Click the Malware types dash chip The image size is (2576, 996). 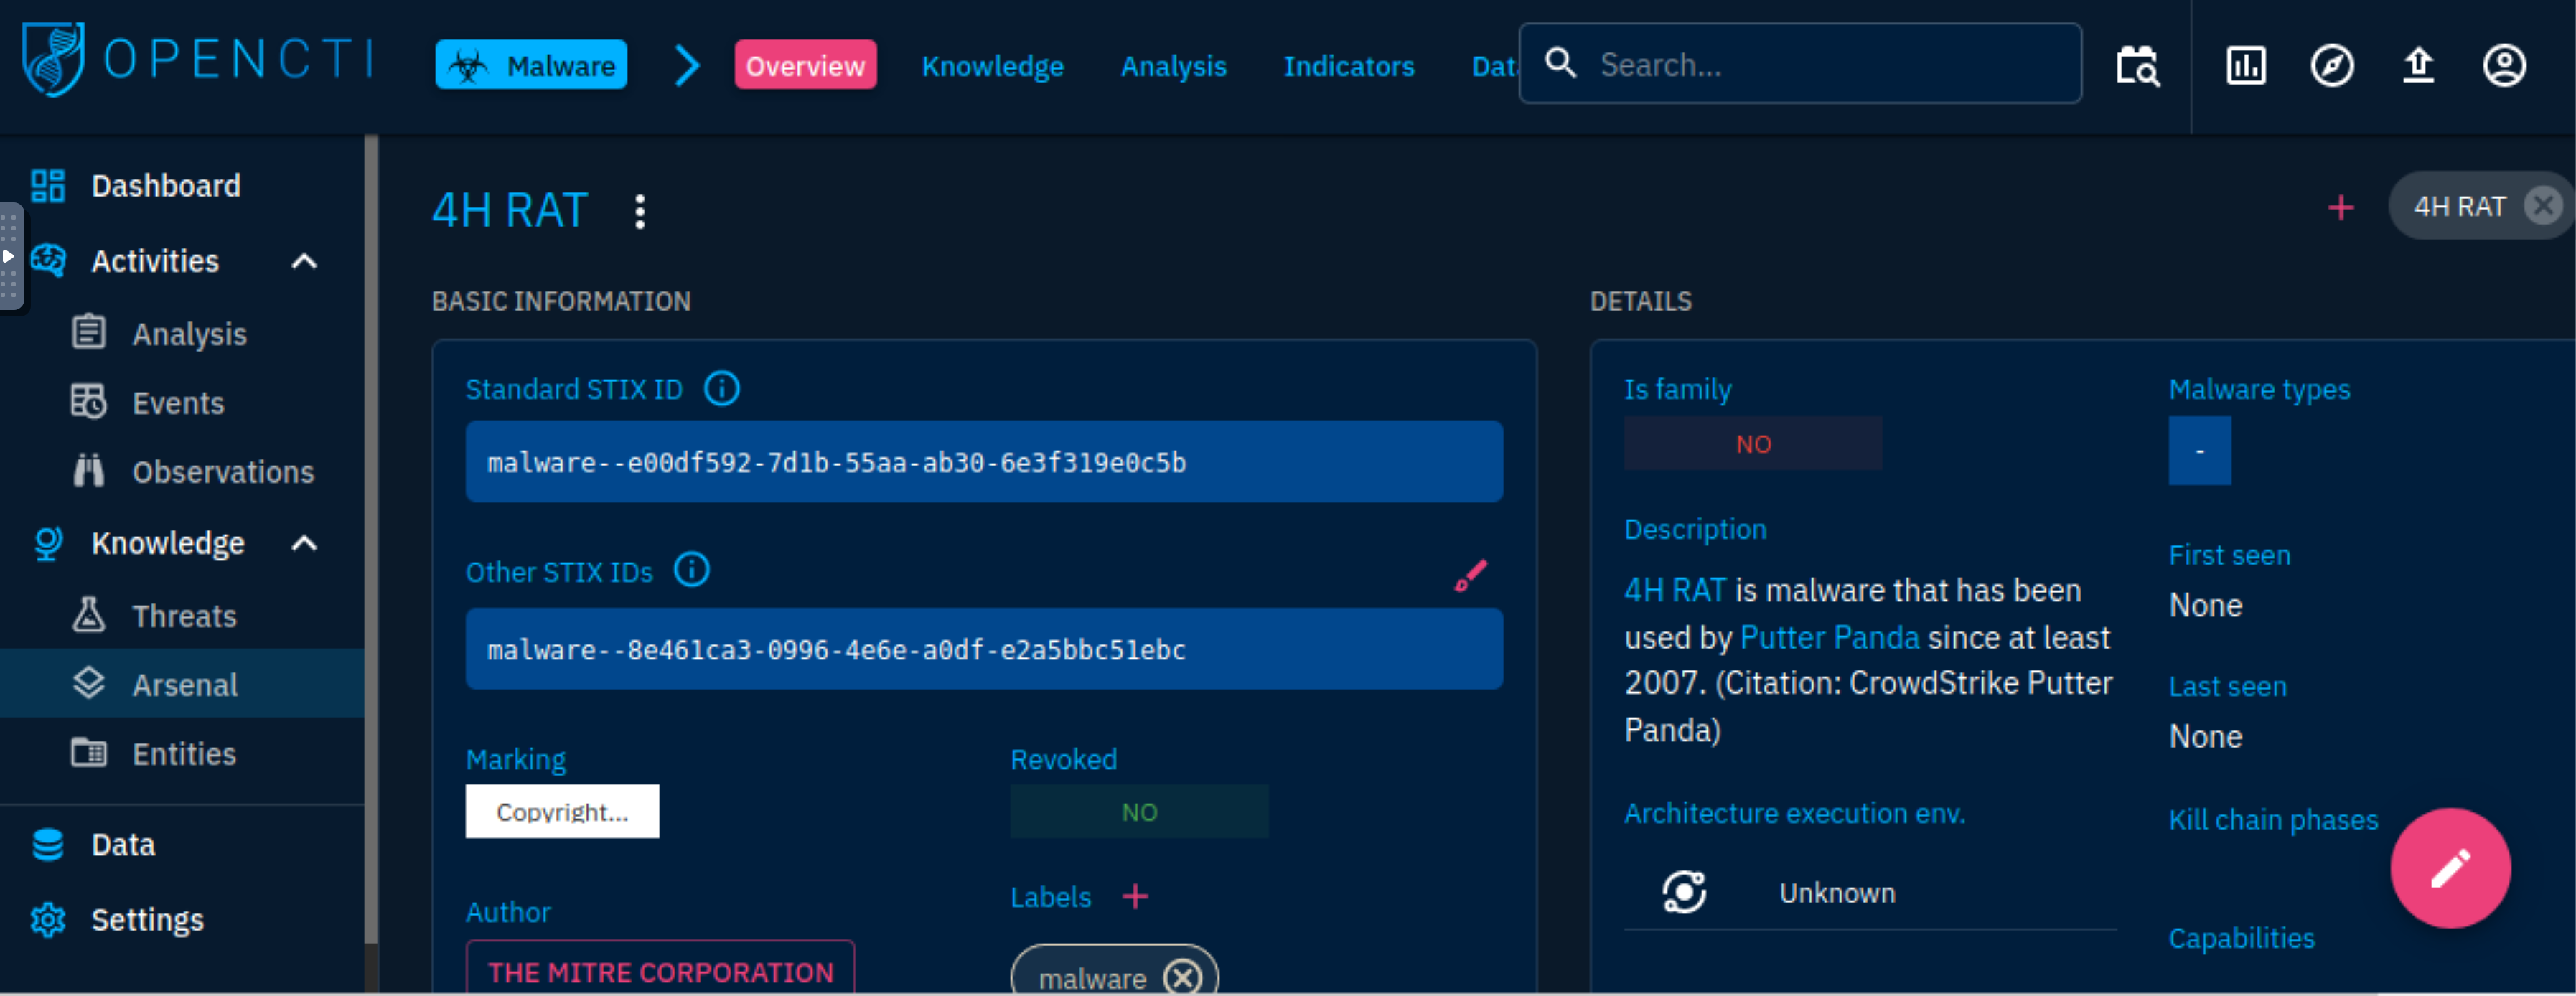click(x=2199, y=451)
